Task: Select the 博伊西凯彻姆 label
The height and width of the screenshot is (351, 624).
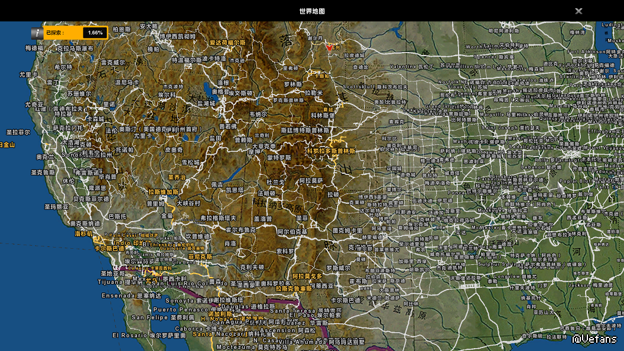Action: [177, 36]
